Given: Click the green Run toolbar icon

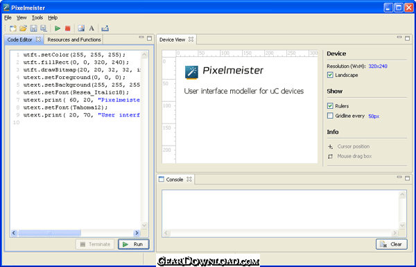Looking at the screenshot, I should (58, 28).
